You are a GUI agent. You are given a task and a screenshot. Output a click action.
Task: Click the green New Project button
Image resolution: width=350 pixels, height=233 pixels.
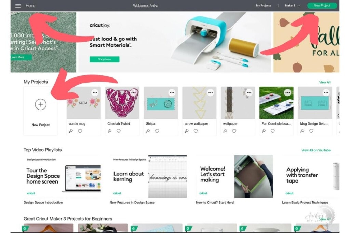click(x=322, y=5)
